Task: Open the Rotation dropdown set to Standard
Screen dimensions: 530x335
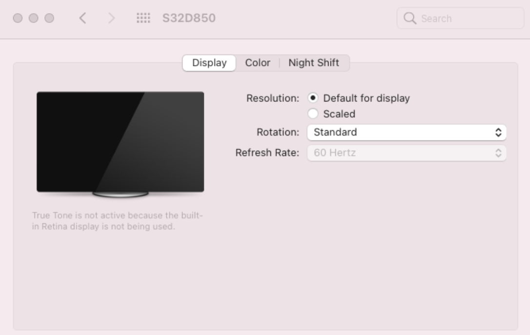Action: tap(407, 132)
